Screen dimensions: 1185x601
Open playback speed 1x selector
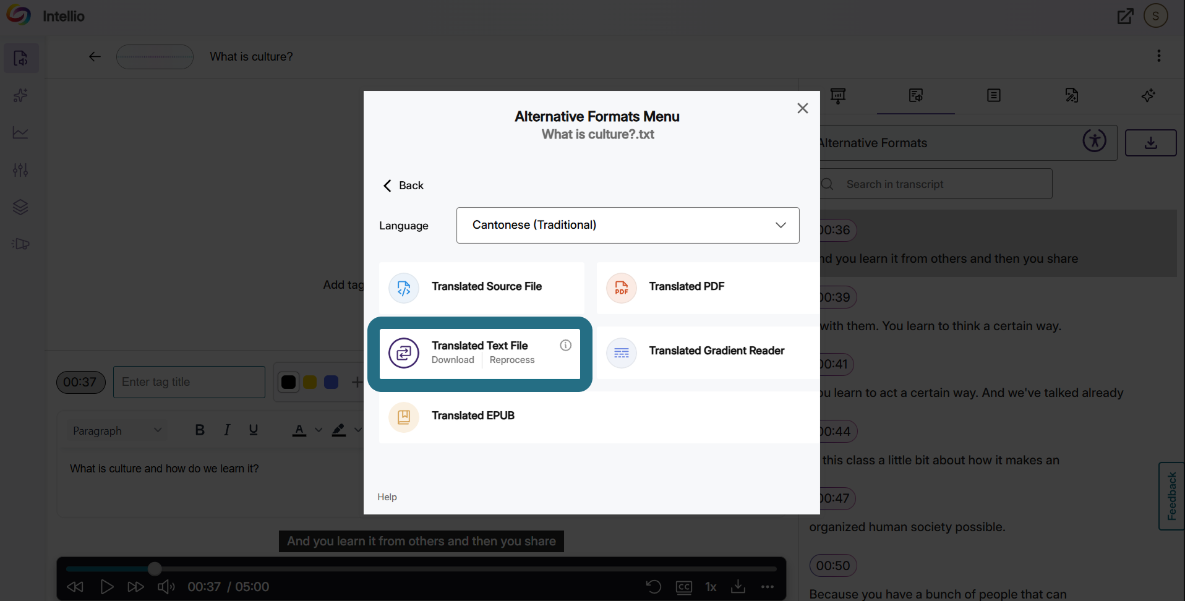tap(711, 587)
